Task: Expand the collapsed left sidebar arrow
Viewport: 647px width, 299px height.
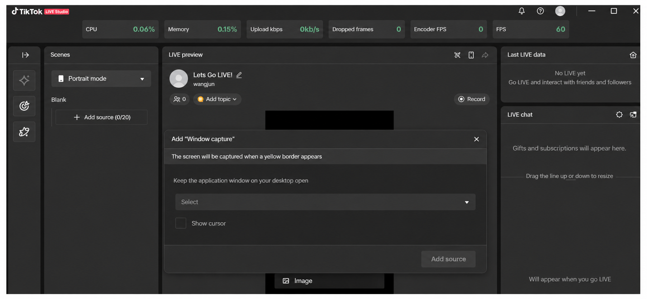Action: [25, 55]
